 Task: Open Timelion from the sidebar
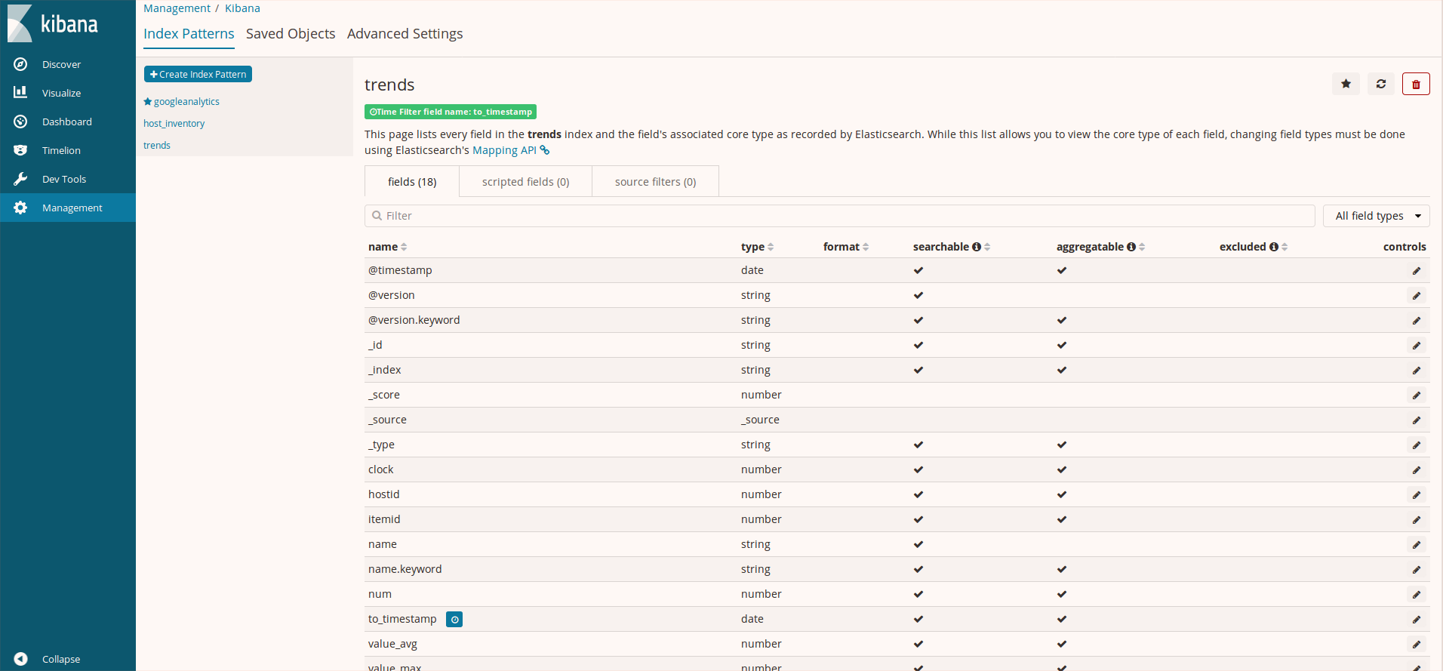pos(68,150)
